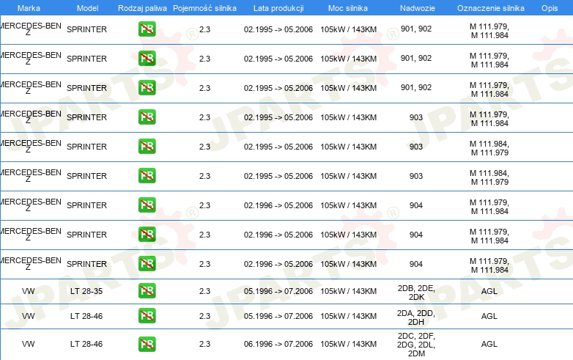Sort by the Marka column header
The image size is (573, 360).
coord(29,7)
